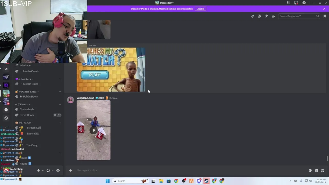Add channel to PUBLIC CALLS category
Screen dimensions: 329x185
(60, 91)
